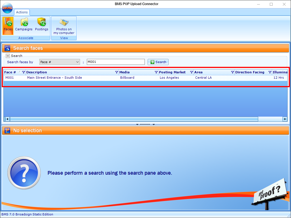291x218 pixels.
Task: Click the No selection flag icon
Action: 7,131
